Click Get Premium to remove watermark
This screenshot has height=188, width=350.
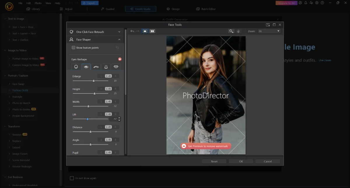pos(206,146)
